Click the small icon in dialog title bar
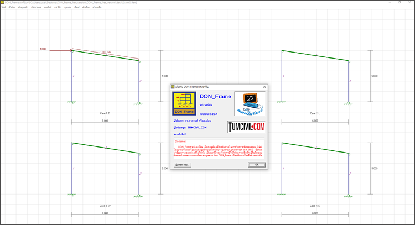 173,87
